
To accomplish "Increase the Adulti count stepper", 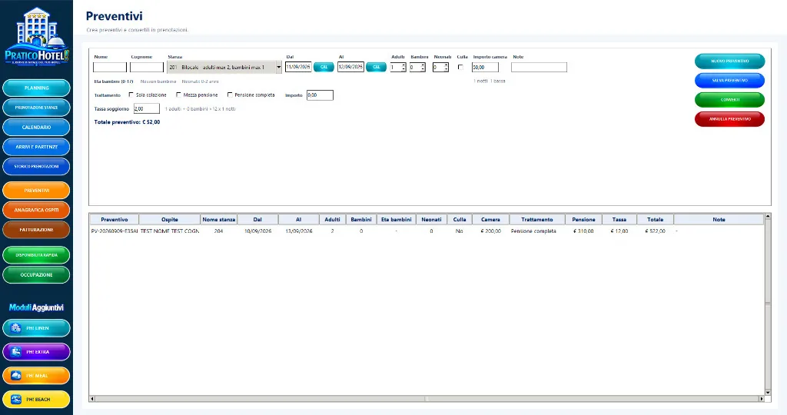I will (403, 65).
